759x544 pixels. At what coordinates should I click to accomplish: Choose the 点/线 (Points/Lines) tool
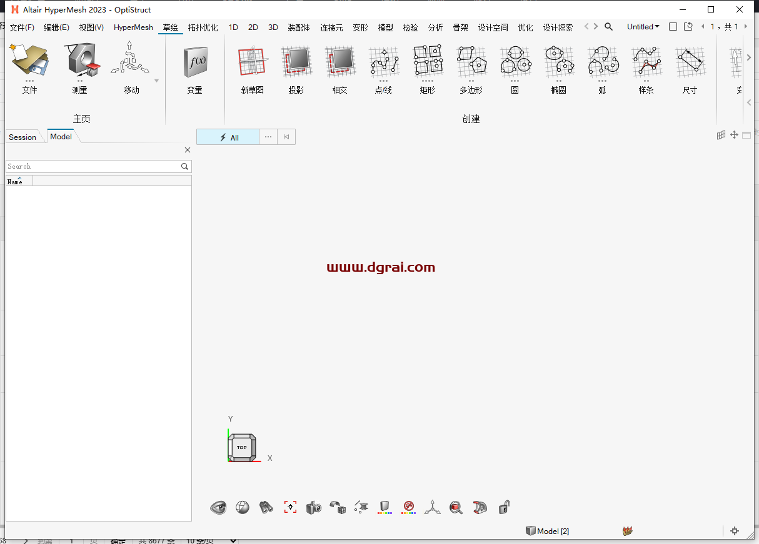[383, 62]
